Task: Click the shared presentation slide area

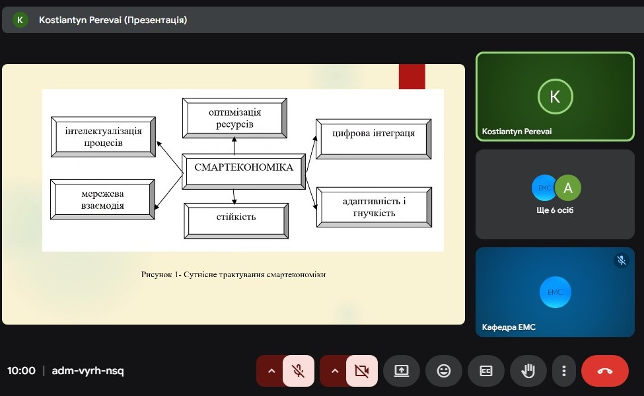Action: click(x=233, y=194)
